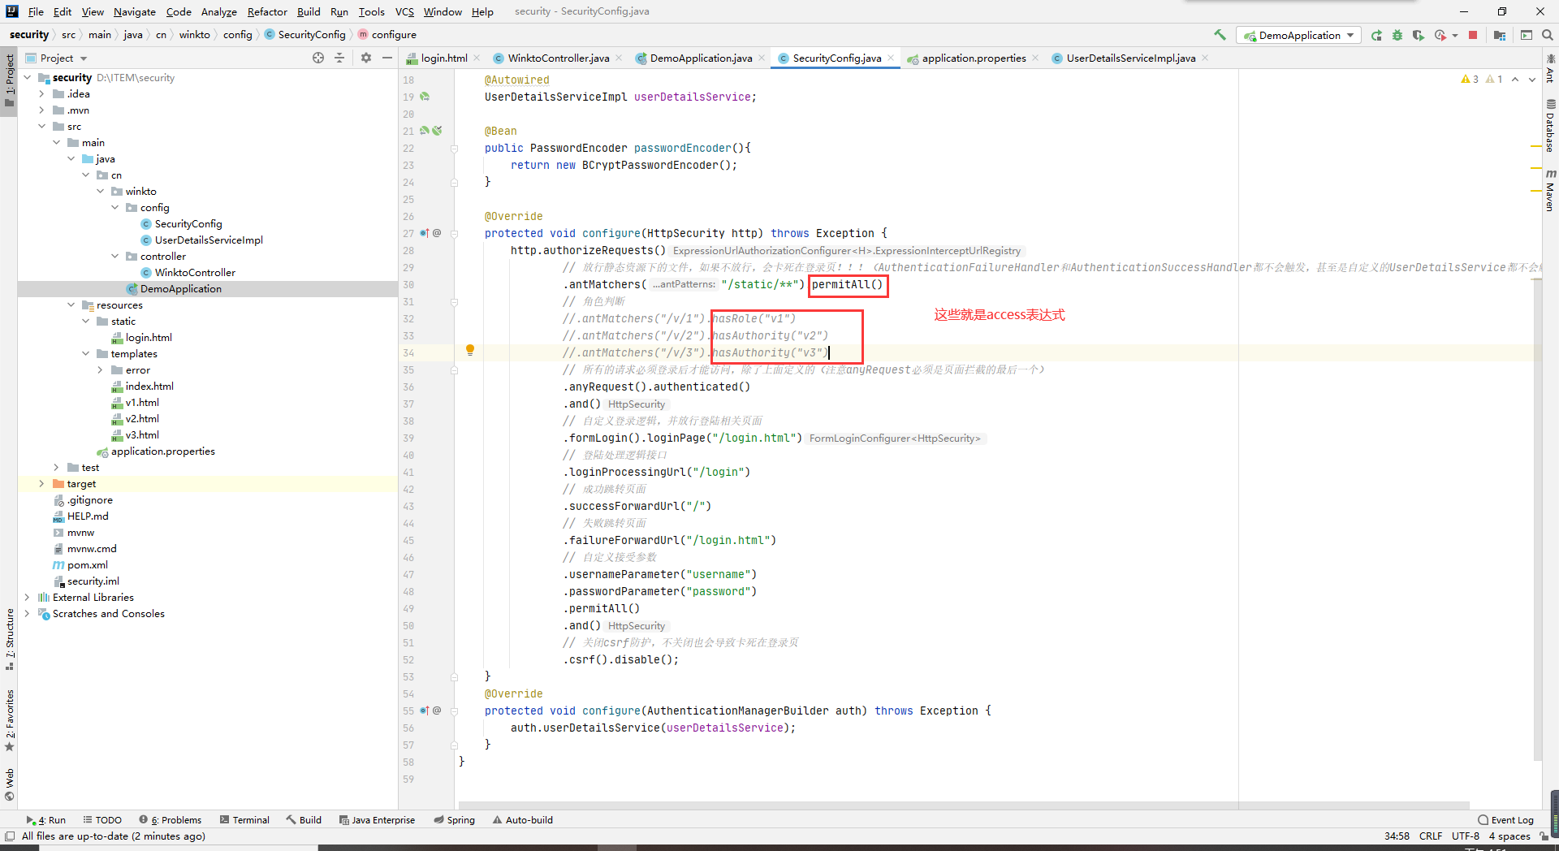This screenshot has width=1559, height=851.
Task: Click the Run Anything icon
Action: click(x=1527, y=35)
